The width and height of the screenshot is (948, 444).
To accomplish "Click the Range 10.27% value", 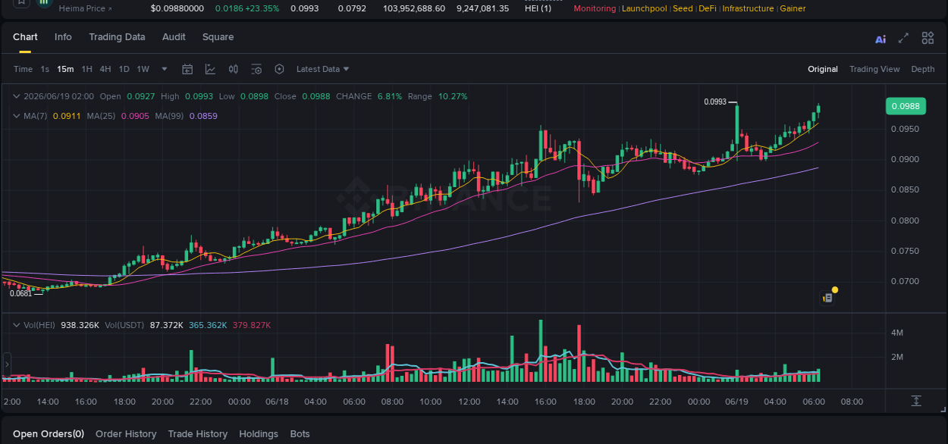I will click(453, 96).
